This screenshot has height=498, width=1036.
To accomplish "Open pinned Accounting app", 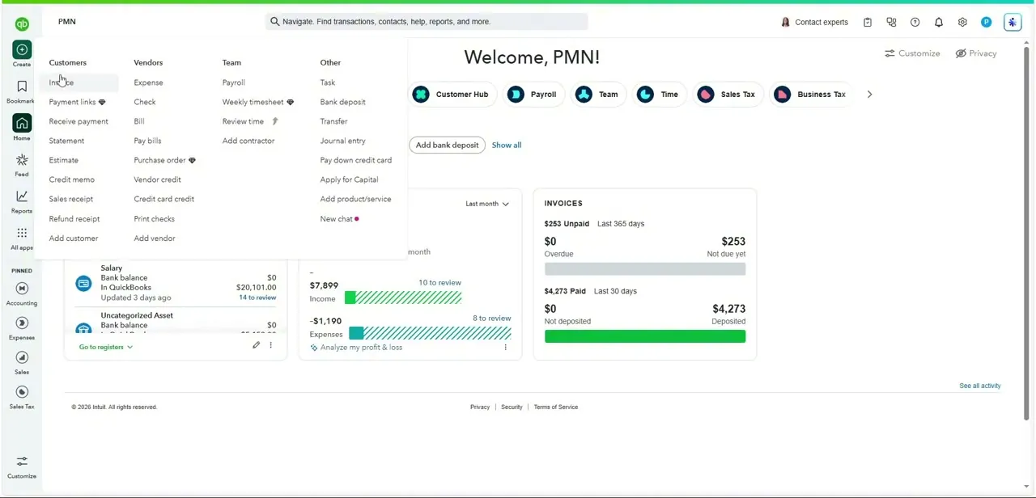I will (22, 289).
